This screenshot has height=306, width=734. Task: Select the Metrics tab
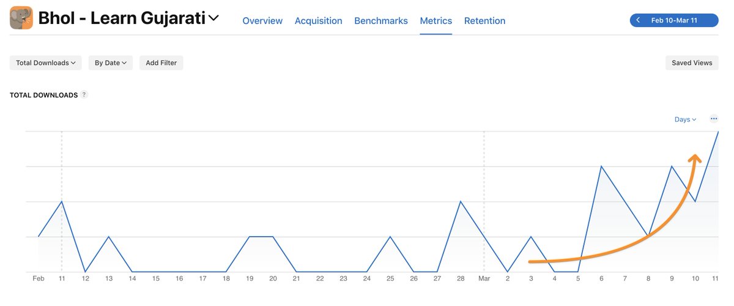[x=436, y=21]
